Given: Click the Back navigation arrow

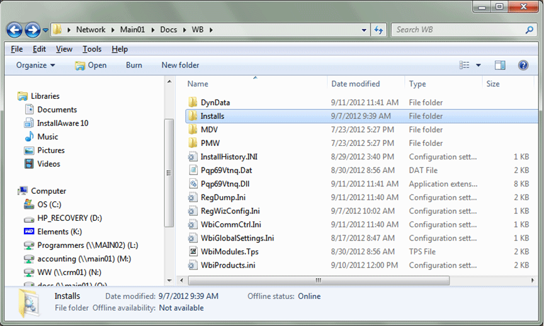Looking at the screenshot, I should point(14,30).
